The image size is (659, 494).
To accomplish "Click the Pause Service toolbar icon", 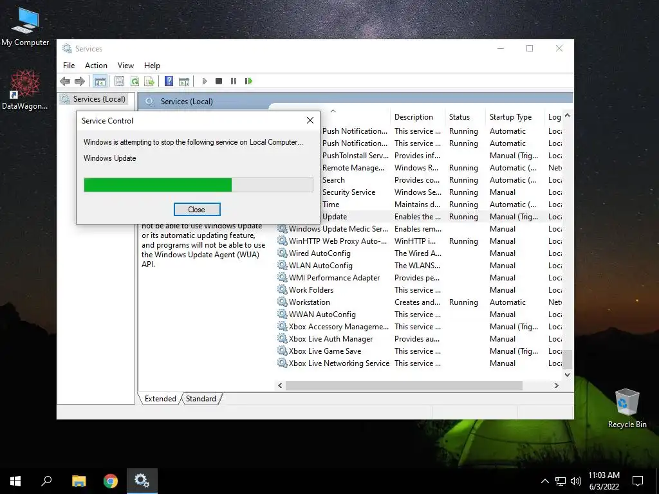I will pyautogui.click(x=234, y=81).
